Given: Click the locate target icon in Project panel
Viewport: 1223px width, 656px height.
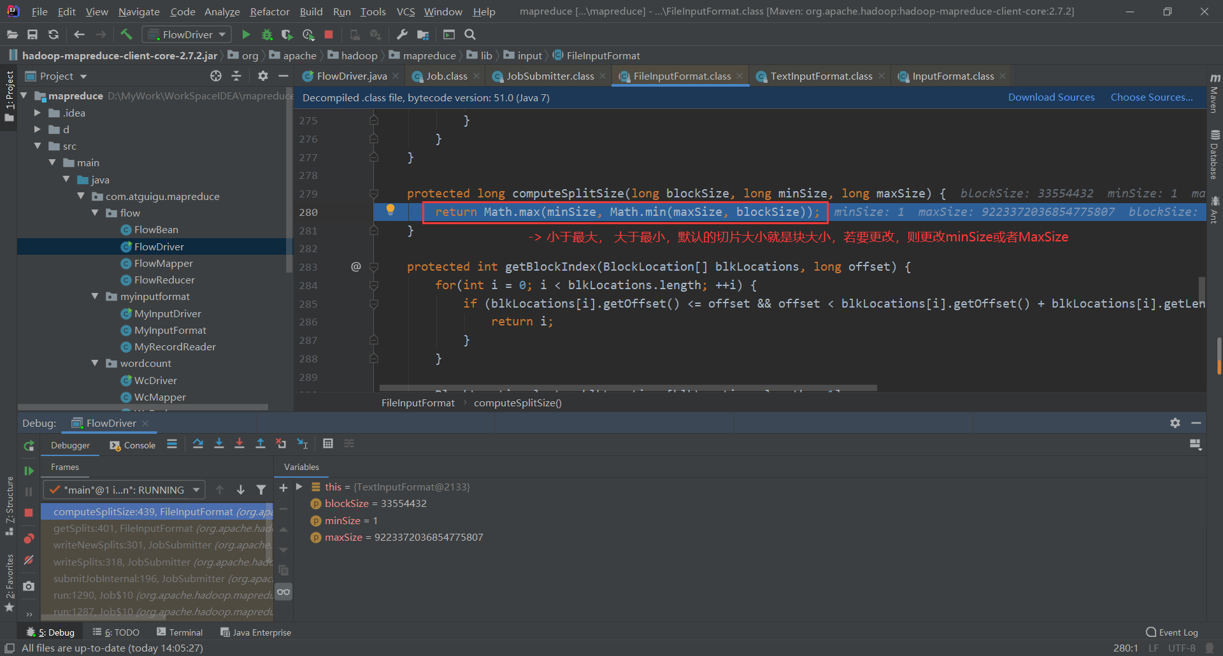Looking at the screenshot, I should [216, 76].
